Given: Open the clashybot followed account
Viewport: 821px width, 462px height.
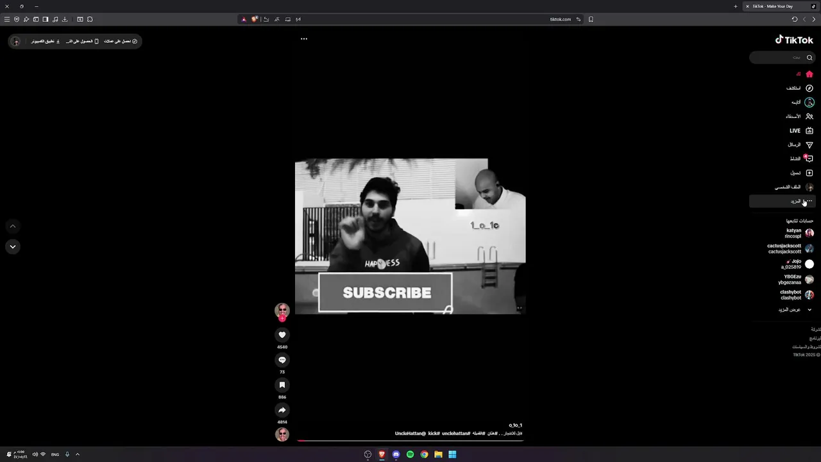Looking at the screenshot, I should (797, 295).
